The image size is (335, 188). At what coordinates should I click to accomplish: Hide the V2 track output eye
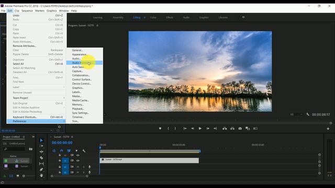tap(78, 155)
